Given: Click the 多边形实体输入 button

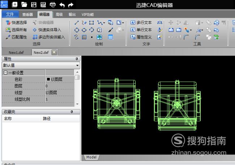Looking at the screenshot, I should [x=49, y=37].
